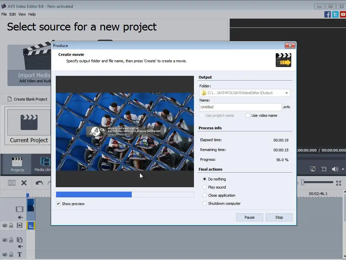
Task: Click the video overlay track icon
Action: coord(20,240)
